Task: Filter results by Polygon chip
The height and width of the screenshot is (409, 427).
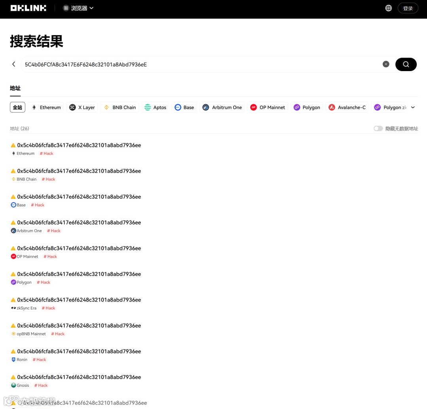Action: 307,107
